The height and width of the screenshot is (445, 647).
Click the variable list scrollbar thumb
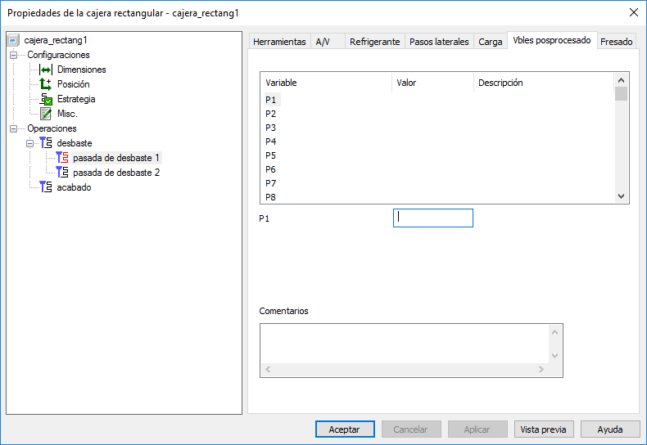[622, 93]
